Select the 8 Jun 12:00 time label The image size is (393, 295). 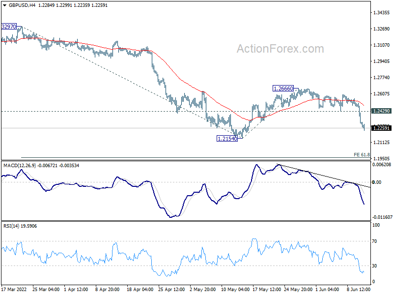(x=359, y=290)
